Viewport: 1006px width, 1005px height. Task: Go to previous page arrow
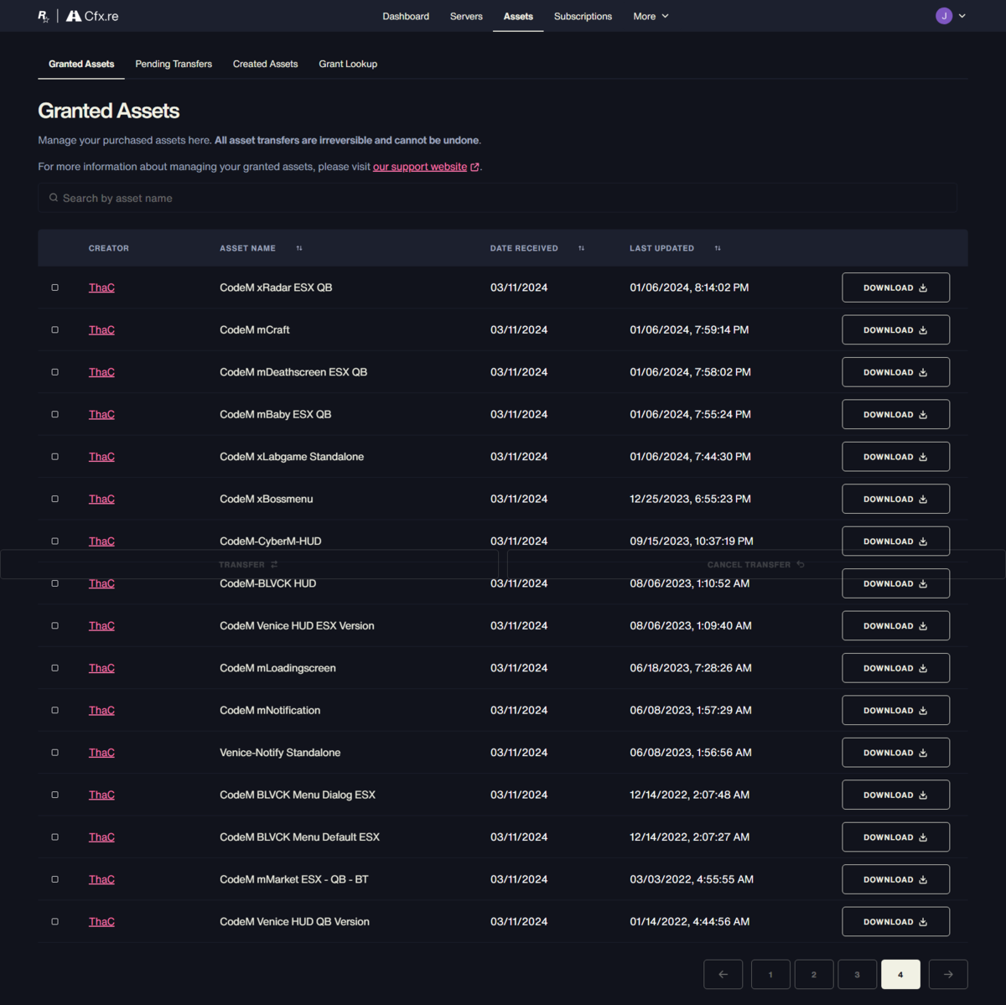coord(723,974)
